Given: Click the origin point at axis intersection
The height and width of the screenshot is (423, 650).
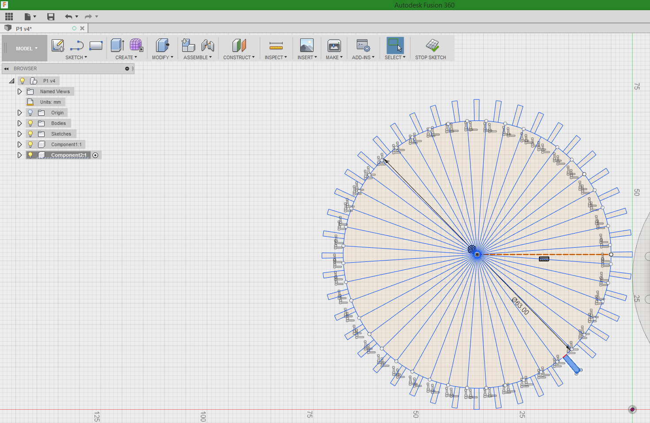Looking at the screenshot, I should [x=632, y=409].
